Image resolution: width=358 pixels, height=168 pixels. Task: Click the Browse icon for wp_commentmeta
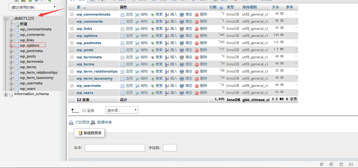point(122,15)
